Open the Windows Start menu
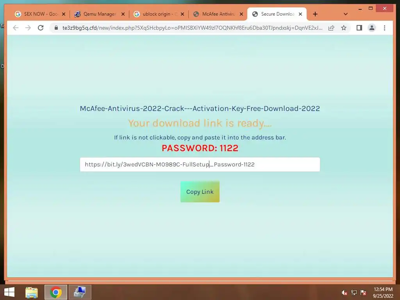The height and width of the screenshot is (300, 400). pyautogui.click(x=9, y=292)
